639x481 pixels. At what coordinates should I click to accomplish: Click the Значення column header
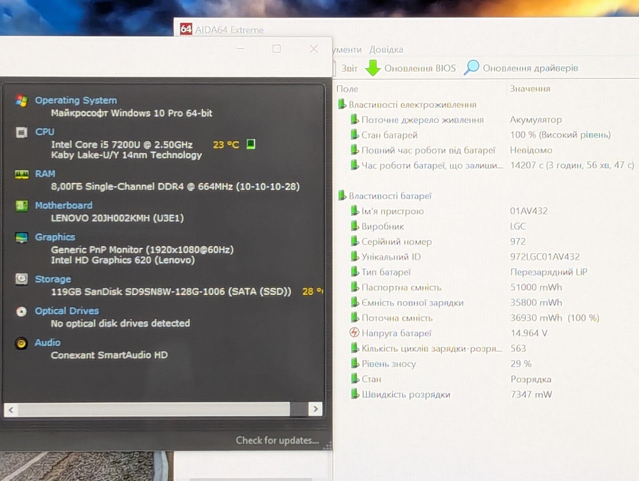530,88
